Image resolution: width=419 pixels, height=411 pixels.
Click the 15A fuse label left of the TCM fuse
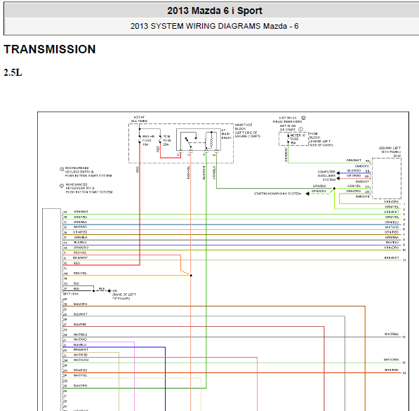[x=148, y=140]
